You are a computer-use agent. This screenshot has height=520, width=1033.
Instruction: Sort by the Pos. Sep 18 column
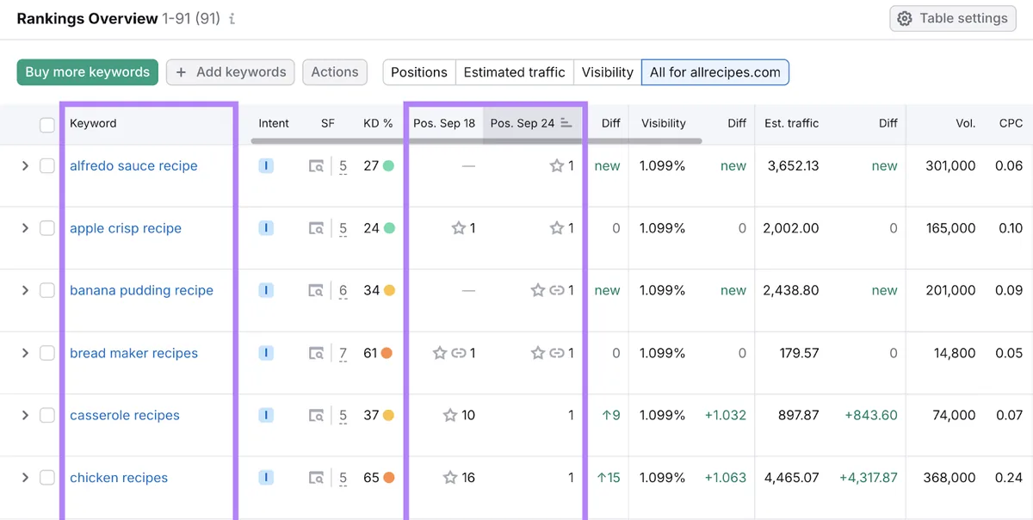click(x=444, y=123)
